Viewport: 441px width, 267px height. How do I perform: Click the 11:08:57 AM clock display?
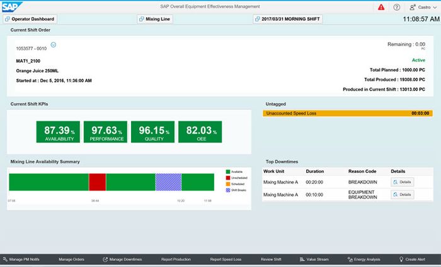tap(421, 19)
